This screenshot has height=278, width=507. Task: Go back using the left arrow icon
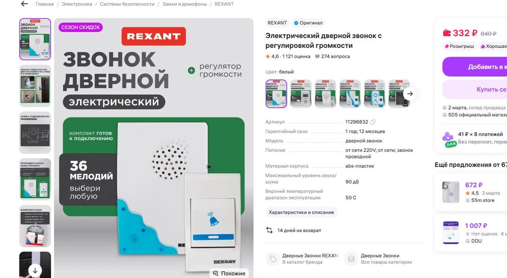point(24,4)
